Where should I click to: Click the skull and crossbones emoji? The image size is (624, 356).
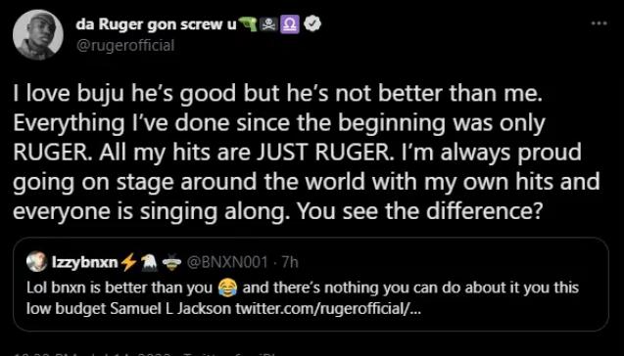269,25
